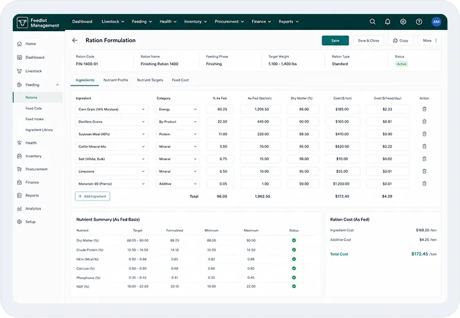Open settings gear in top bar
The width and height of the screenshot is (460, 318).
coord(403,21)
